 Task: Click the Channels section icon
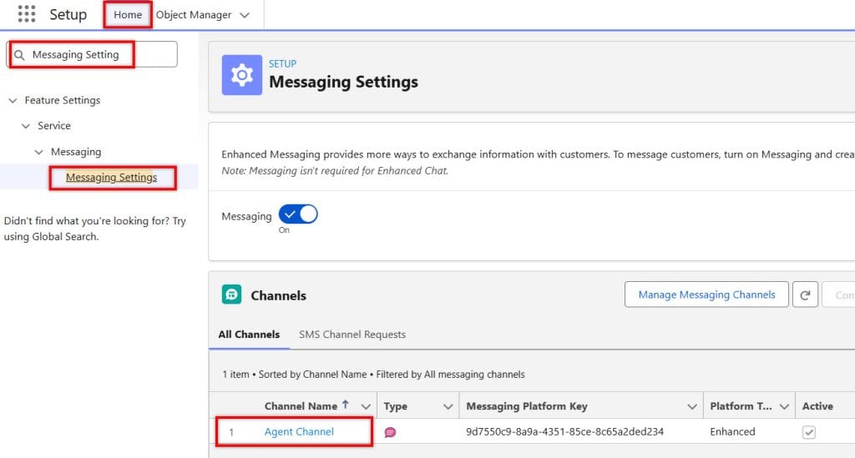point(232,294)
